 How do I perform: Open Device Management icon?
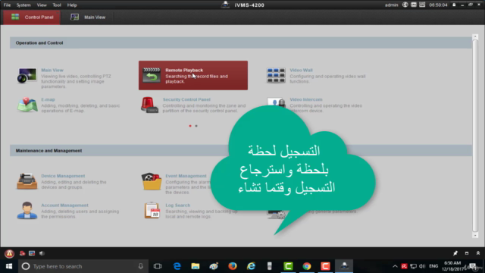pyautogui.click(x=27, y=181)
